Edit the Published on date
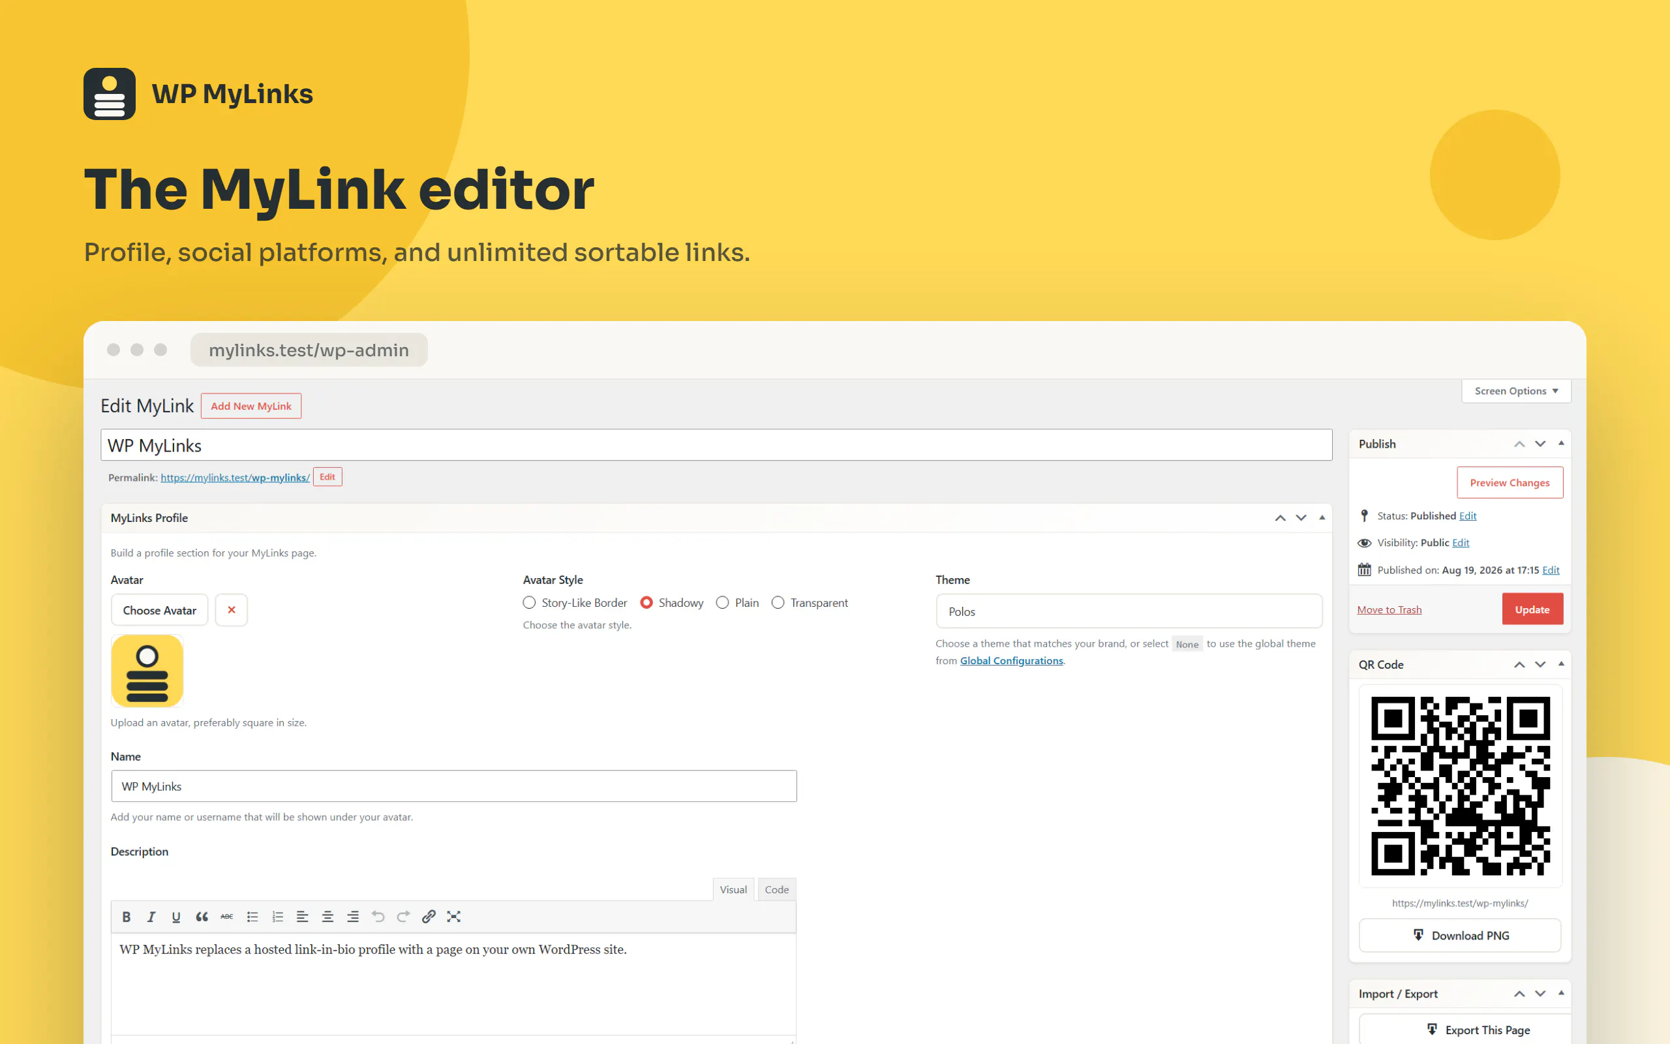The height and width of the screenshot is (1044, 1670). coord(1551,570)
